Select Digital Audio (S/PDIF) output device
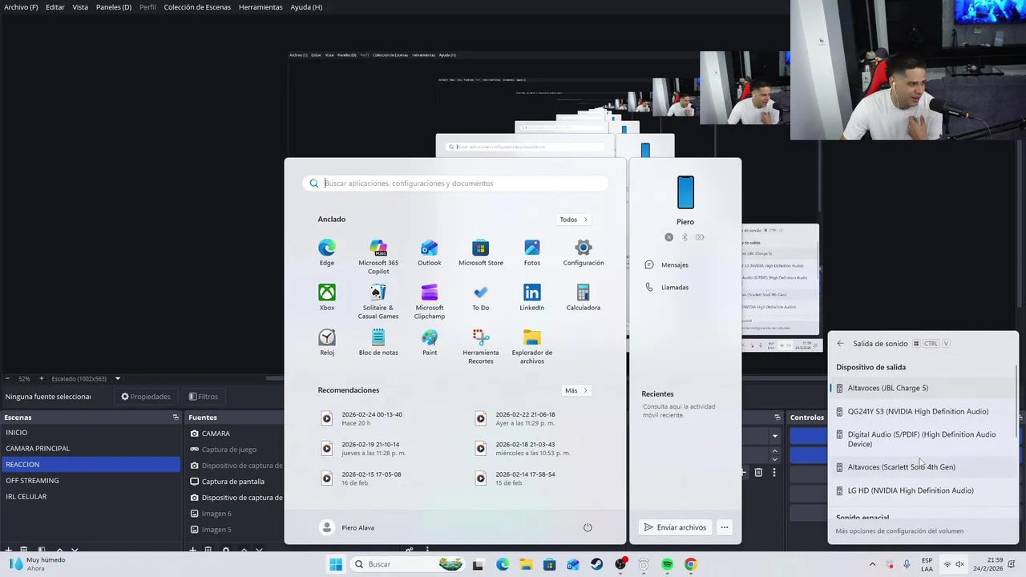The height and width of the screenshot is (577, 1026). [922, 439]
